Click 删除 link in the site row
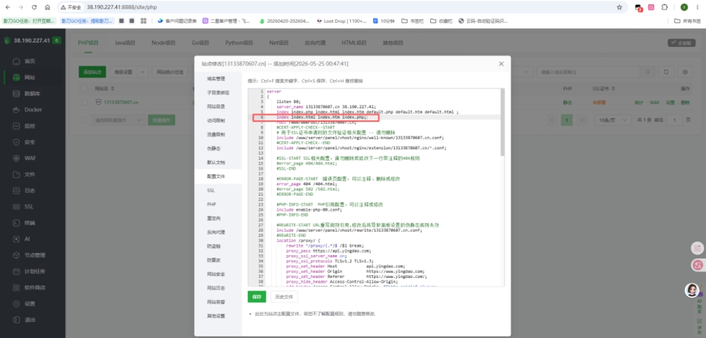 tap(685, 102)
